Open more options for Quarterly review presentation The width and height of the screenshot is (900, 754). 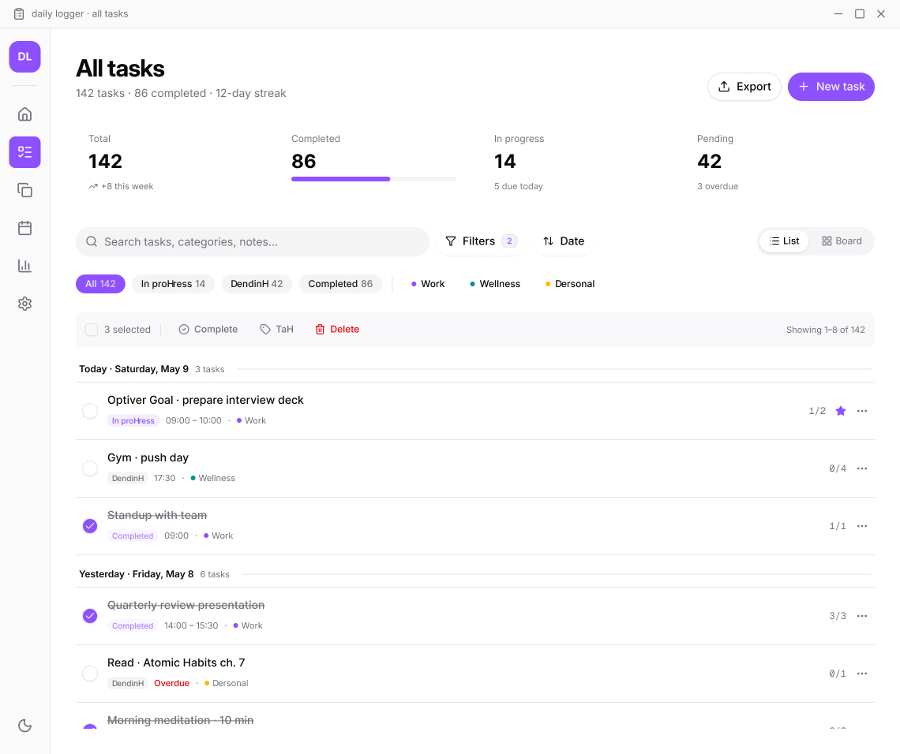point(862,616)
